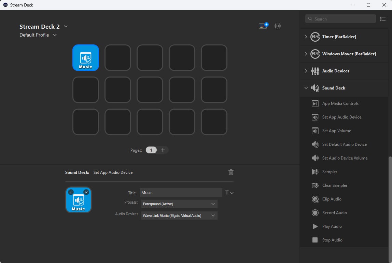Maximize the Stream Deck window
This screenshot has width=392, height=263.
368,5
